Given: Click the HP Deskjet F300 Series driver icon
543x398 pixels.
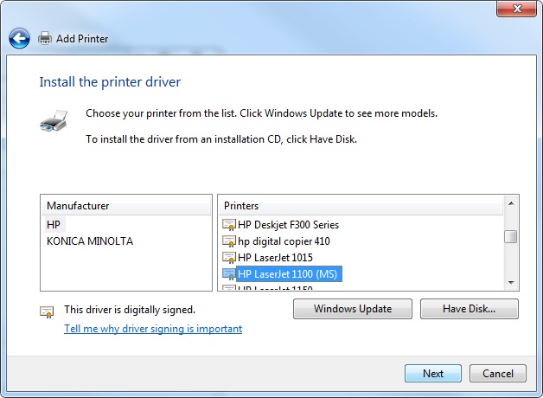Looking at the screenshot, I should pyautogui.click(x=228, y=225).
